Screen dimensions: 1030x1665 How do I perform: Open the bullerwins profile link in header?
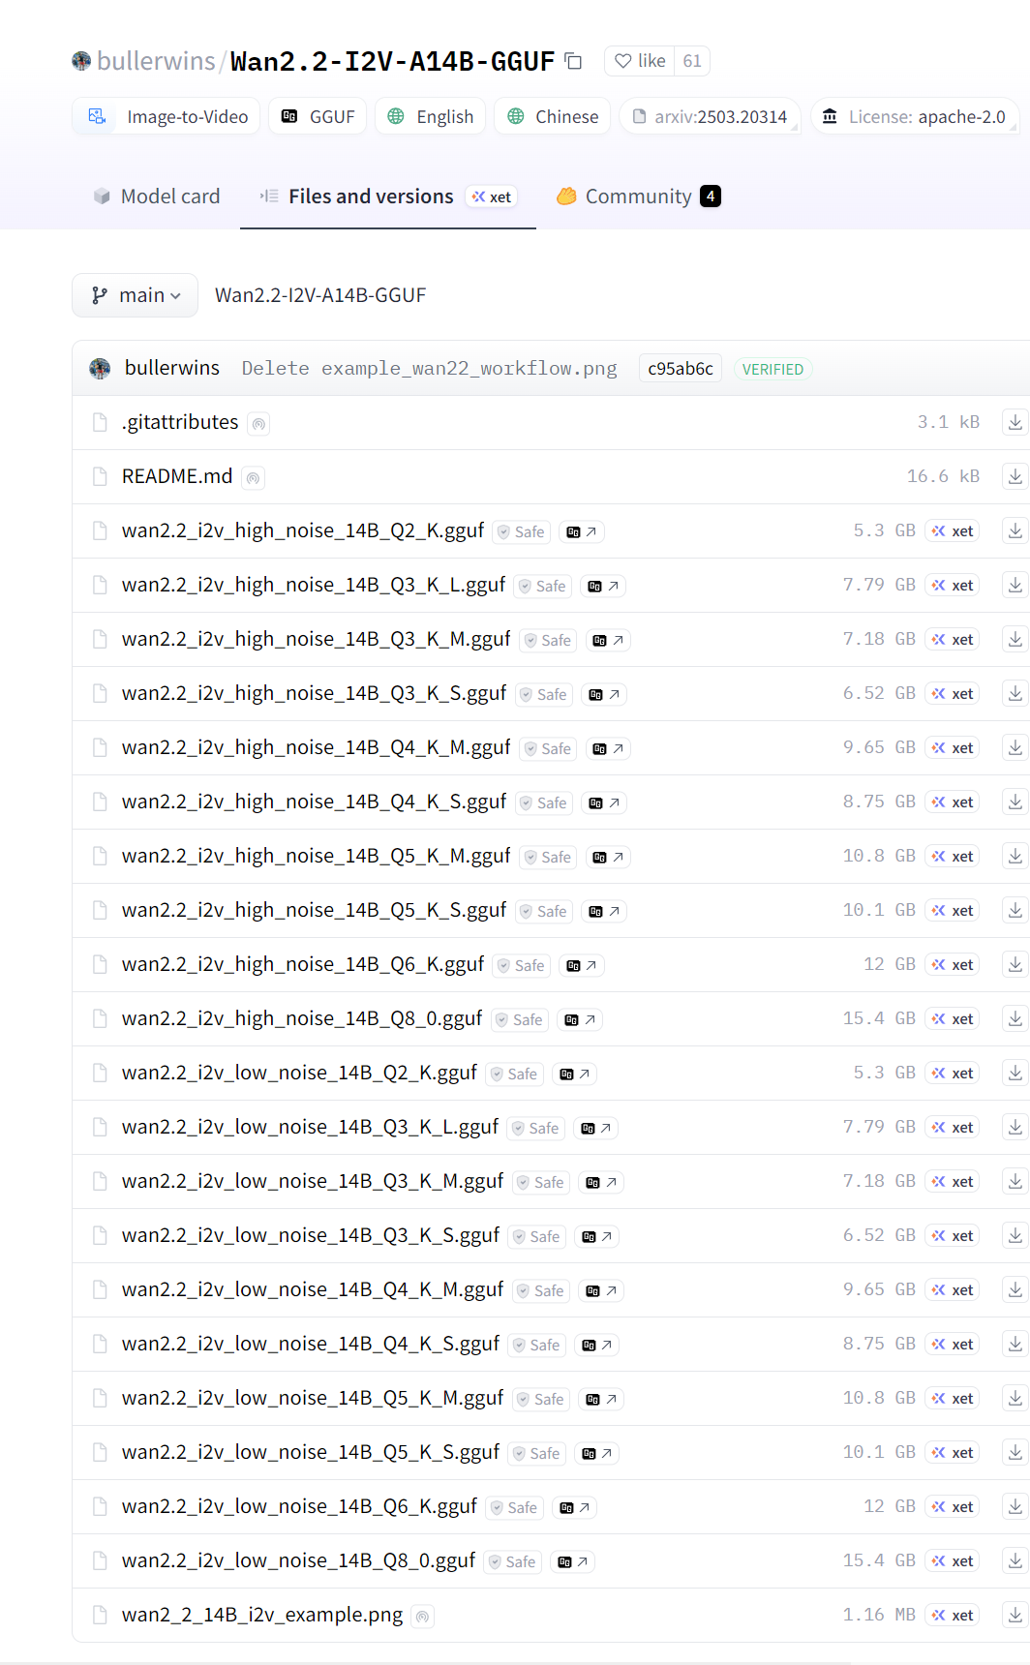pos(156,61)
